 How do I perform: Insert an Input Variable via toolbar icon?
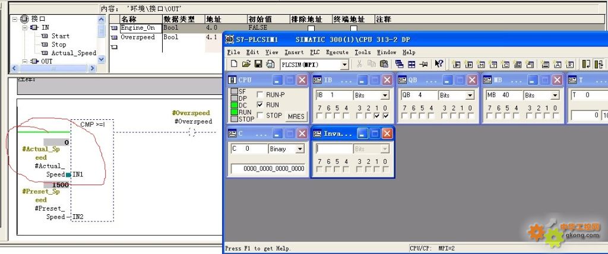(x=457, y=64)
